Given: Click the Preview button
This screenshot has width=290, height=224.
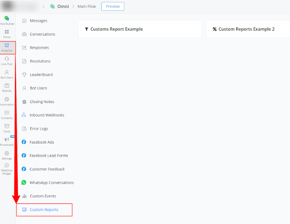Looking at the screenshot, I should click(113, 6).
